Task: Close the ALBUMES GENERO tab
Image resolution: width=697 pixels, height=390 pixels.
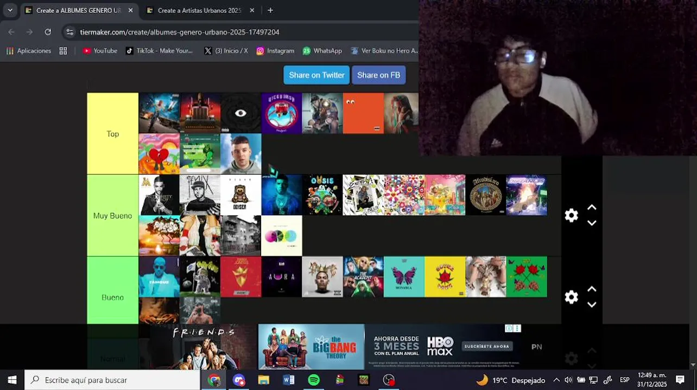Action: (130, 10)
